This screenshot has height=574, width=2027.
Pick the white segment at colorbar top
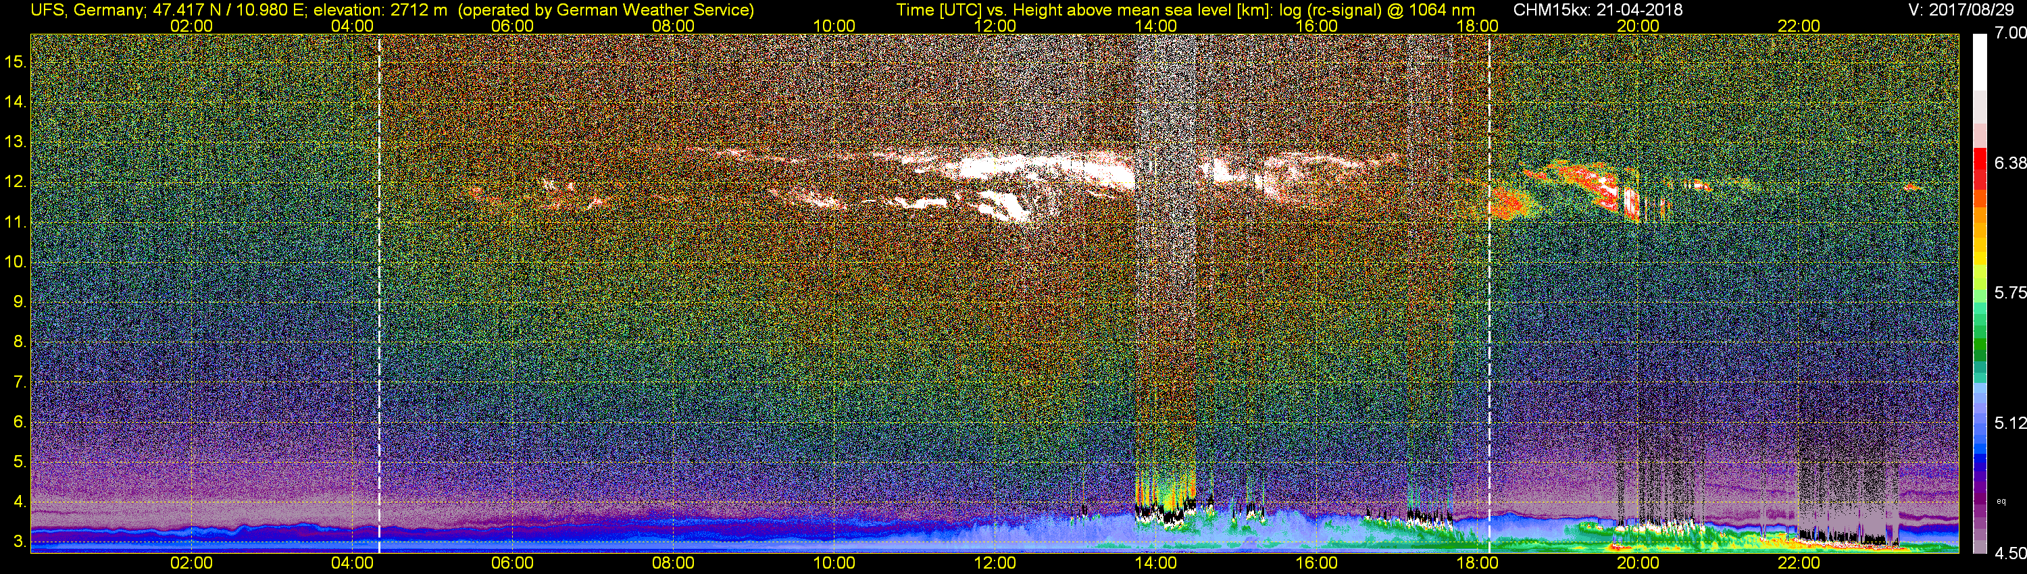pyautogui.click(x=1979, y=61)
